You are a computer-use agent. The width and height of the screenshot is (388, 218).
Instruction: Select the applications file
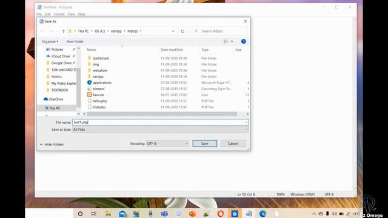coord(102,82)
